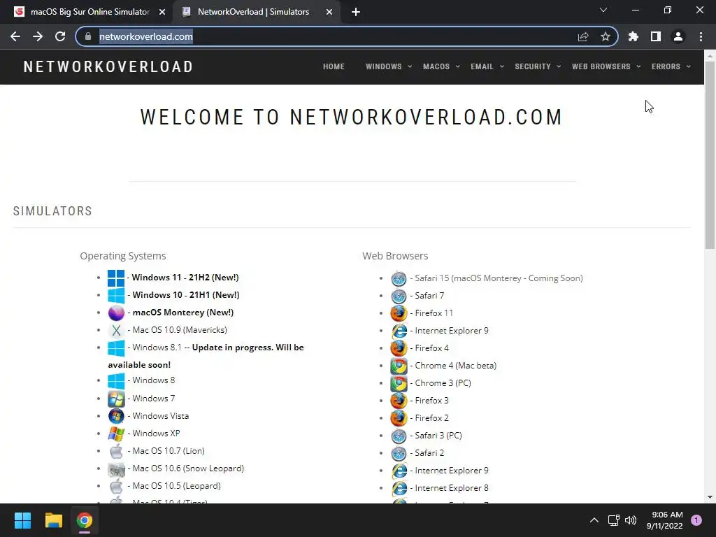The height and width of the screenshot is (537, 716).
Task: Open the Windows 10 - 21H1 simulator link
Action: [x=186, y=295]
